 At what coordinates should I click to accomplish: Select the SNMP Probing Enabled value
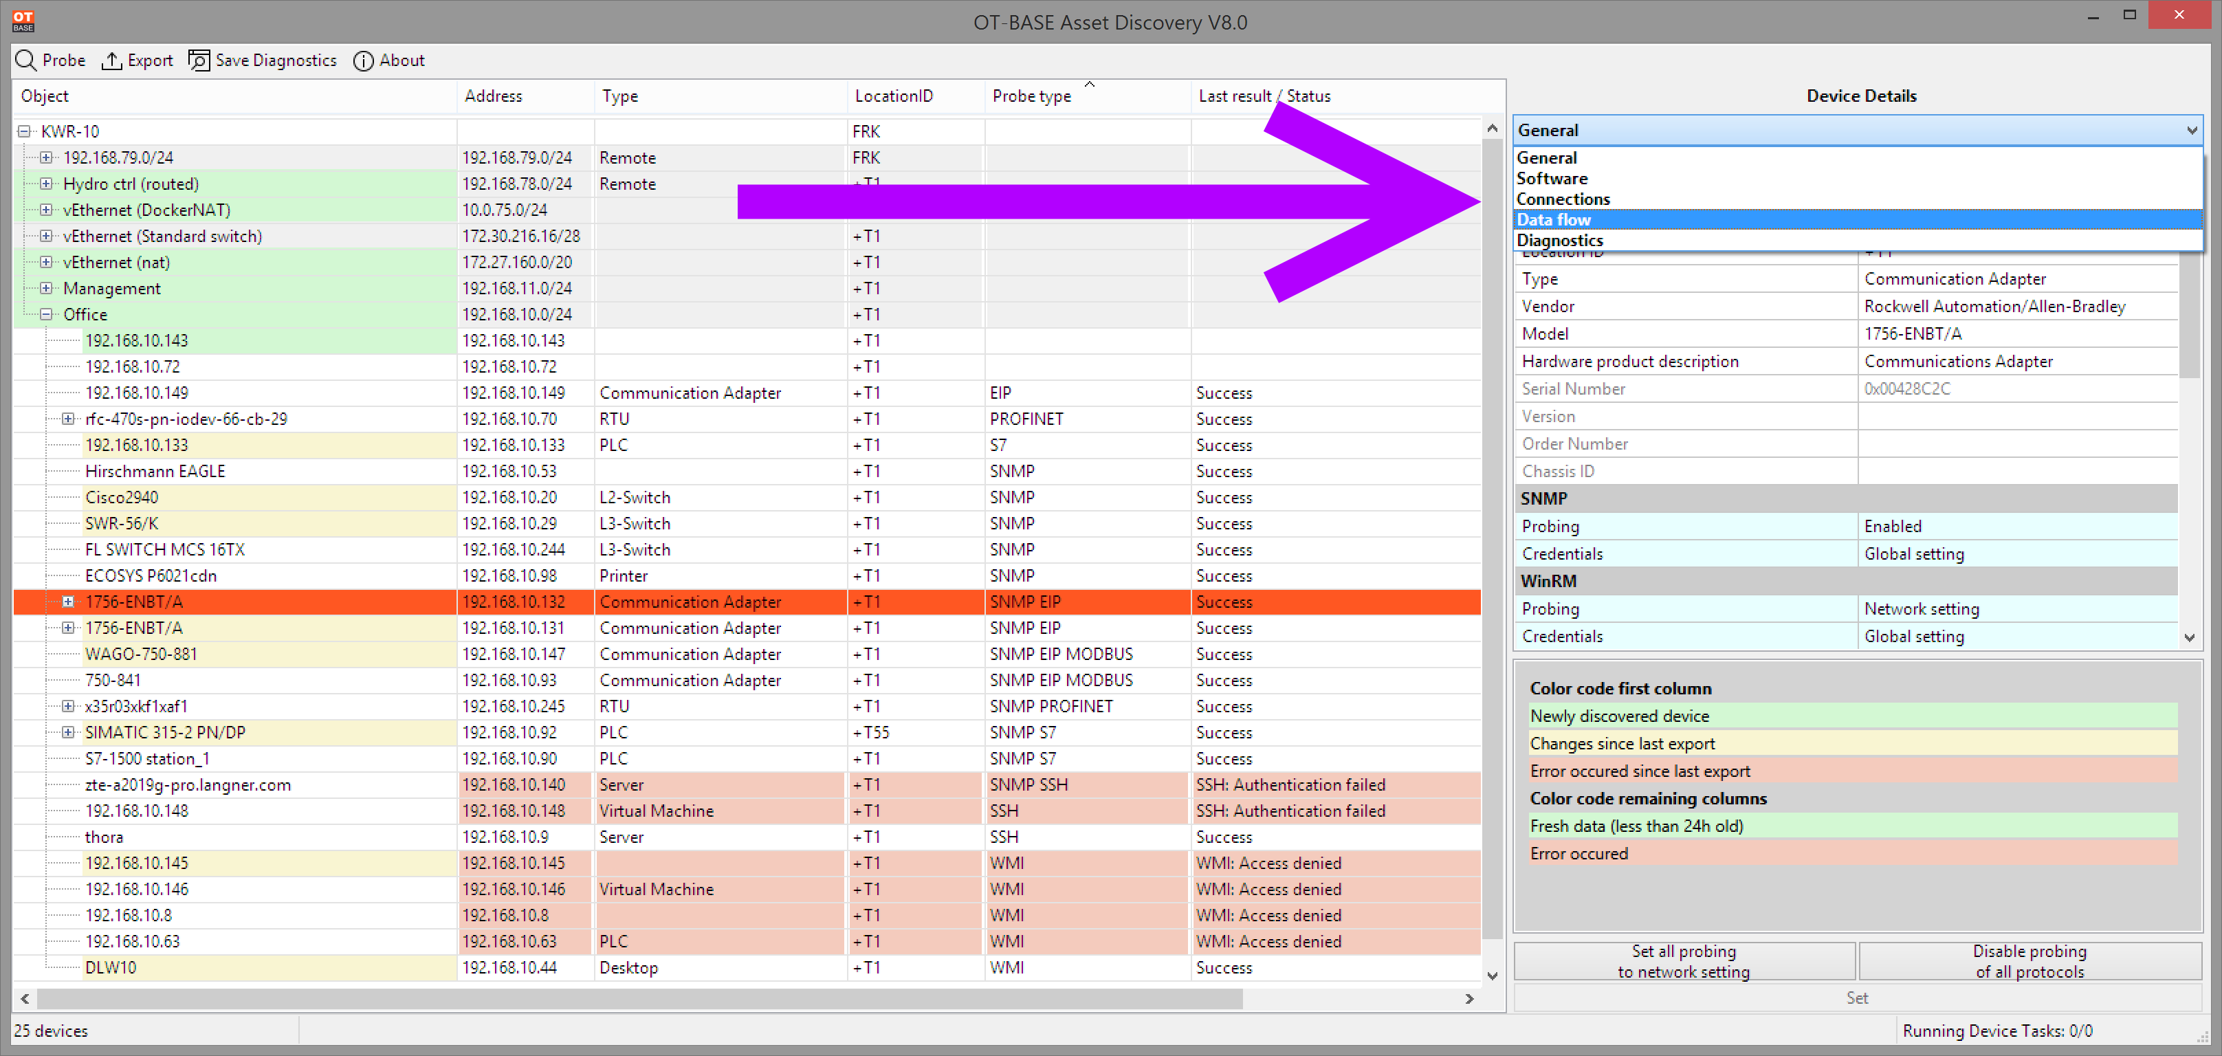2018,526
